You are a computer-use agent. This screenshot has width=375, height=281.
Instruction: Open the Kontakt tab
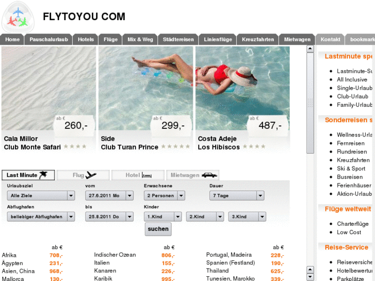(330, 40)
